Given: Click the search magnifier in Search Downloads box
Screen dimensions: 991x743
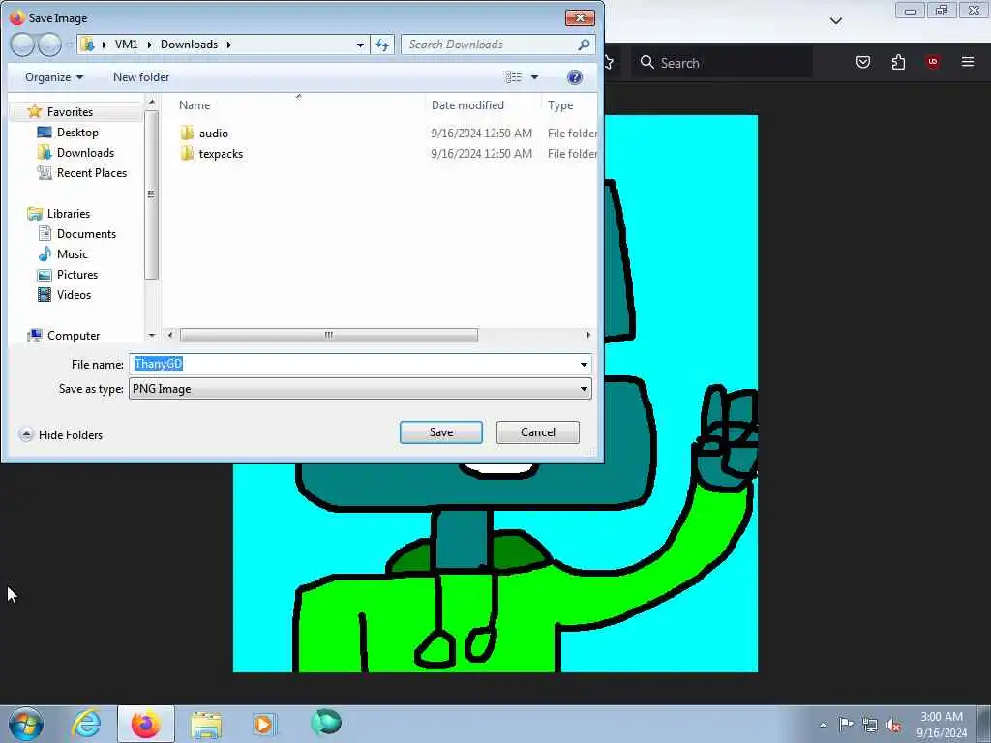Looking at the screenshot, I should [584, 45].
